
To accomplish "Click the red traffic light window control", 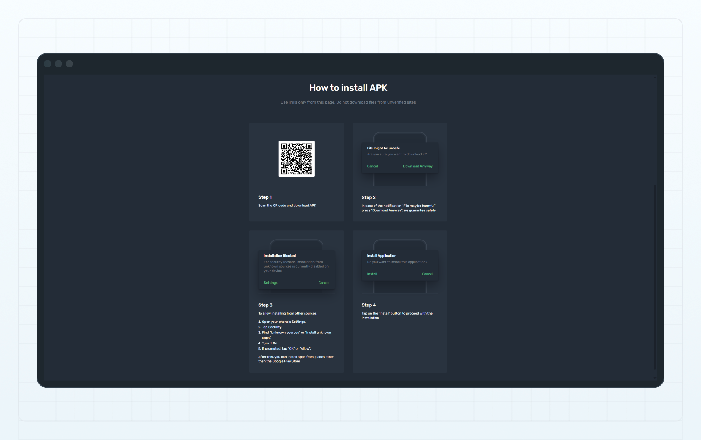I will 47,63.
